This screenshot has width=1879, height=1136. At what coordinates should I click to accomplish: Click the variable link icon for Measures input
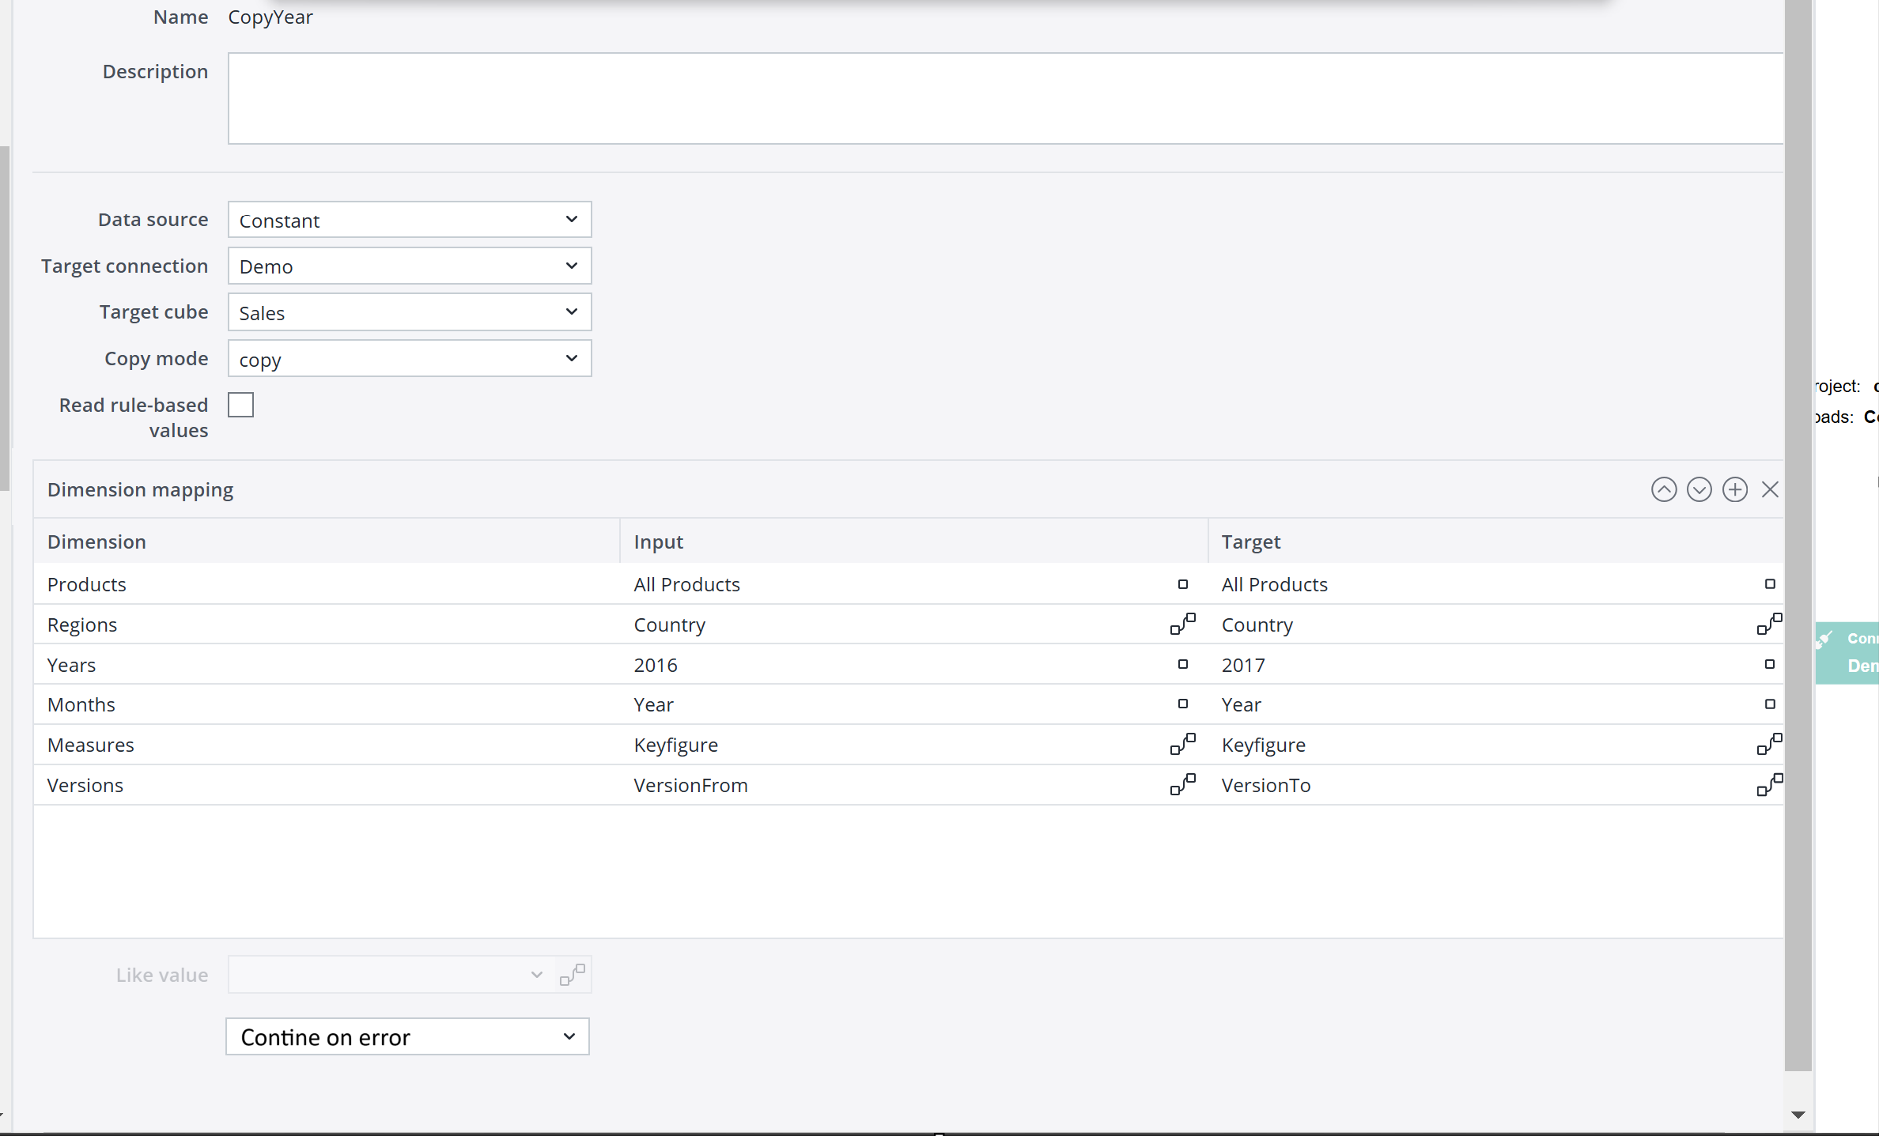1182,744
